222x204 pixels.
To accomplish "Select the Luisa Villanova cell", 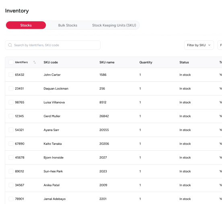I will (x=54, y=102).
